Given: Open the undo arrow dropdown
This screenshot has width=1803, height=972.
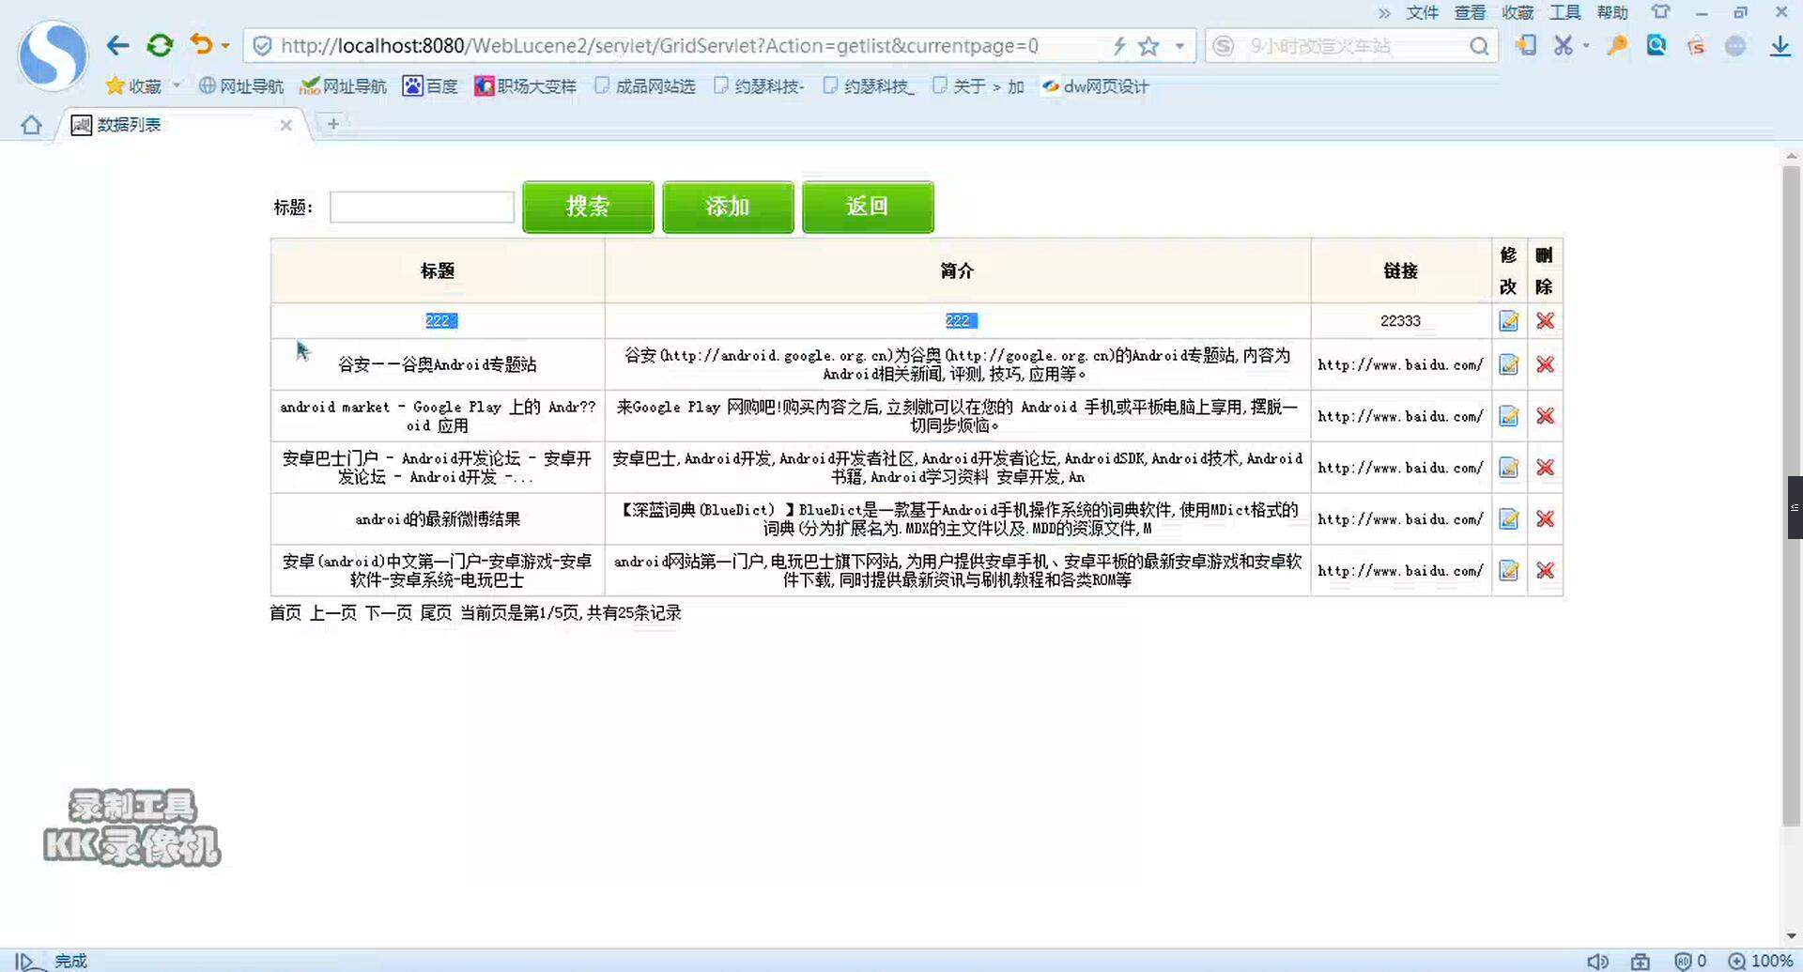Looking at the screenshot, I should point(225,46).
